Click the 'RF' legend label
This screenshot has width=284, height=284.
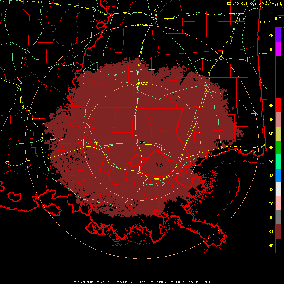[x=271, y=35]
